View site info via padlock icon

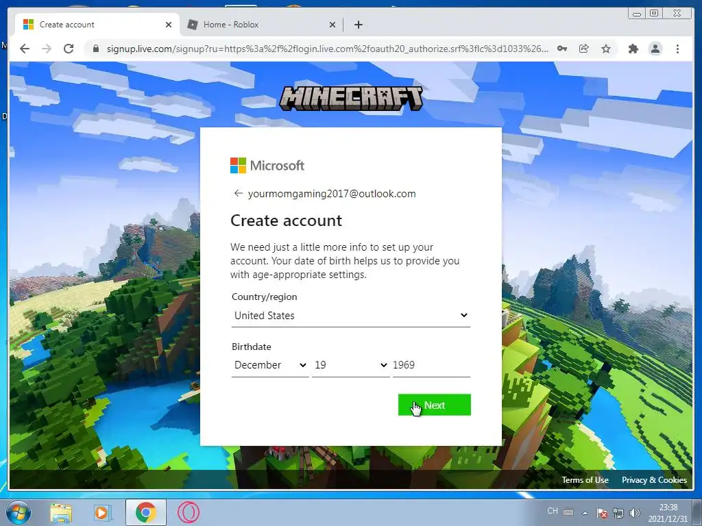click(96, 49)
